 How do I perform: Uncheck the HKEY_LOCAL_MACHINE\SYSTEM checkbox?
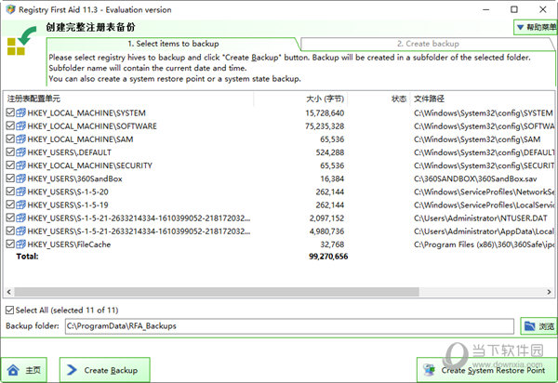(10, 112)
